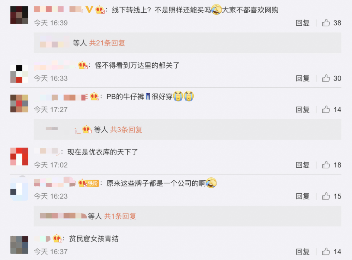The height and width of the screenshot is (260, 352).
Task: Open the avatar of the PB牛仔裤 commenter
Action: click(x=19, y=103)
